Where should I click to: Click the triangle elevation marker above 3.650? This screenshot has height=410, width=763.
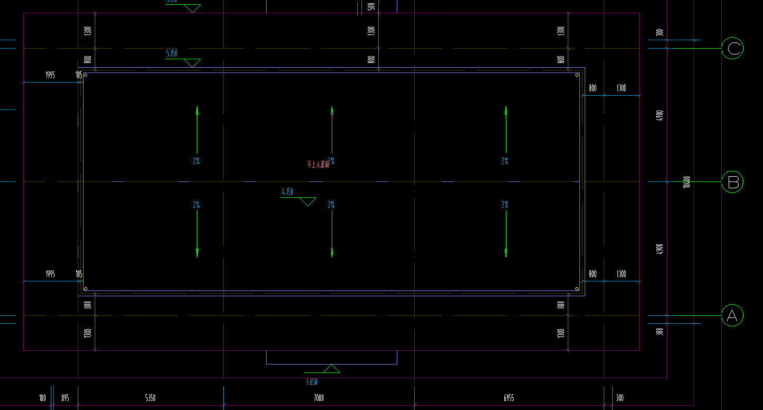coord(331,369)
